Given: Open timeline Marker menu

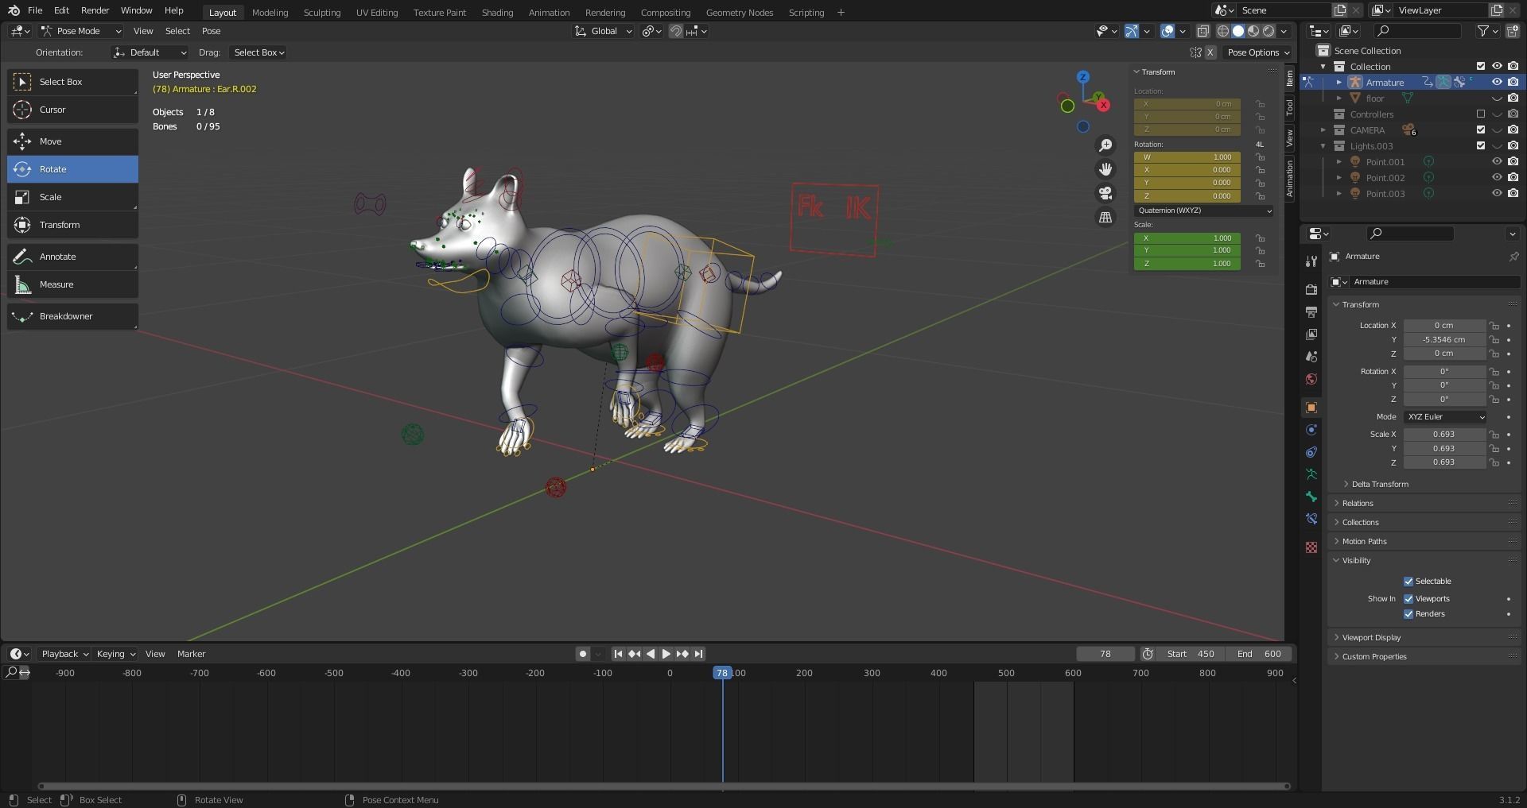Looking at the screenshot, I should [x=191, y=654].
